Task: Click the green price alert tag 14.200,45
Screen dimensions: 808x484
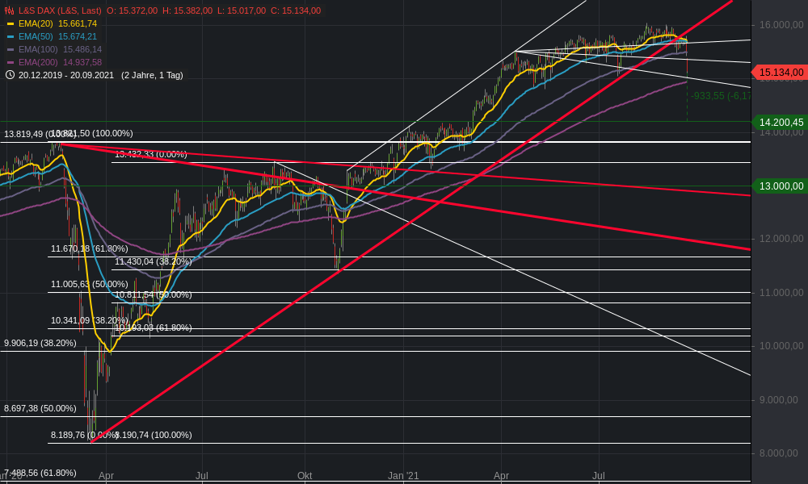Action: [x=780, y=123]
